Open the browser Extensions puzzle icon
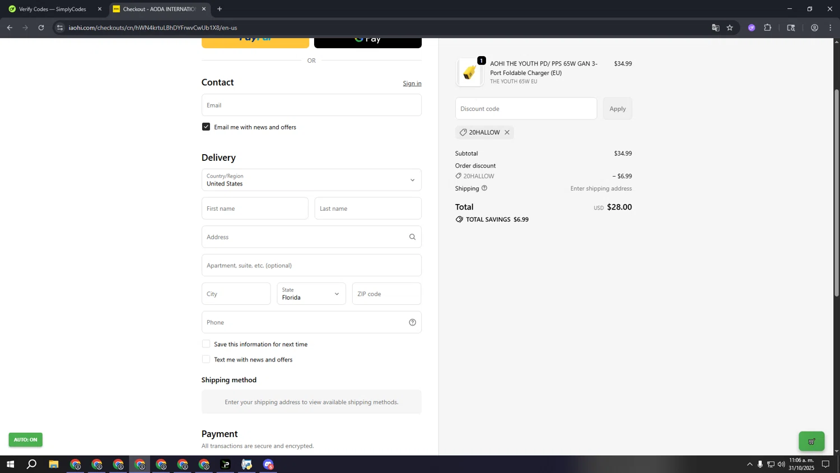 tap(768, 27)
